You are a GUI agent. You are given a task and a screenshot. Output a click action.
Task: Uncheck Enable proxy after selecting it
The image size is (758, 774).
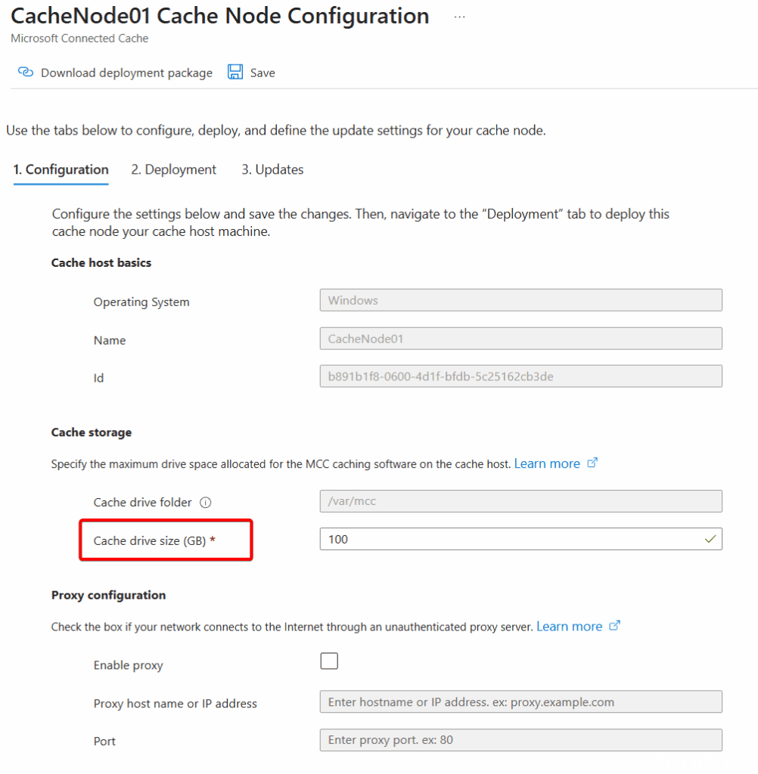329,661
